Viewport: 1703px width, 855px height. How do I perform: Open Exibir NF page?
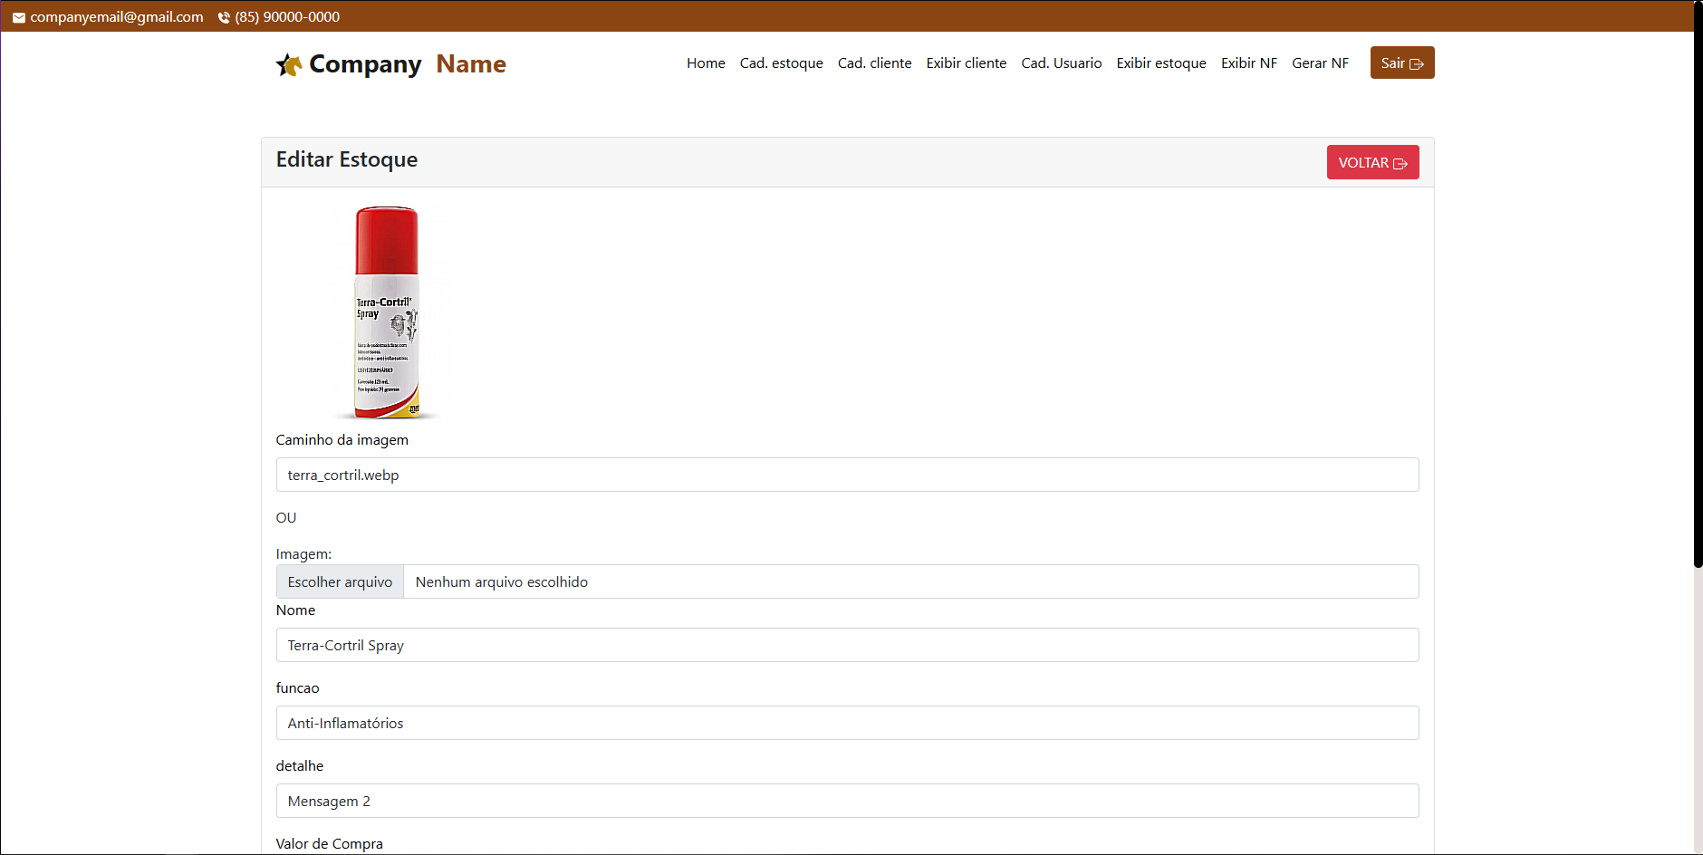pyautogui.click(x=1249, y=62)
